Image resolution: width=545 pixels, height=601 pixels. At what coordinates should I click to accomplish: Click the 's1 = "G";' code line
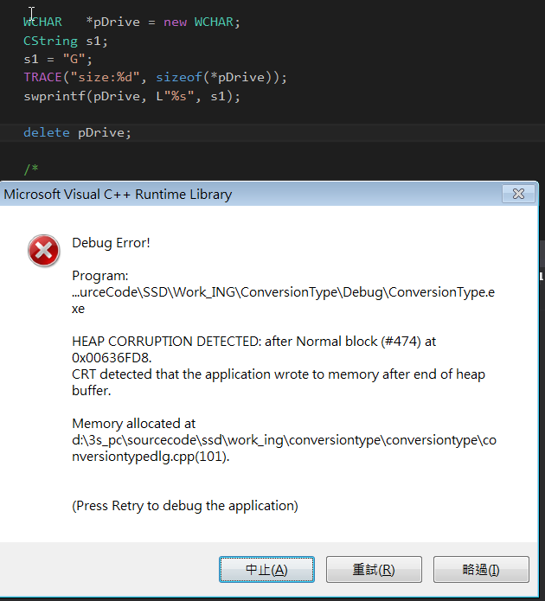pos(58,59)
